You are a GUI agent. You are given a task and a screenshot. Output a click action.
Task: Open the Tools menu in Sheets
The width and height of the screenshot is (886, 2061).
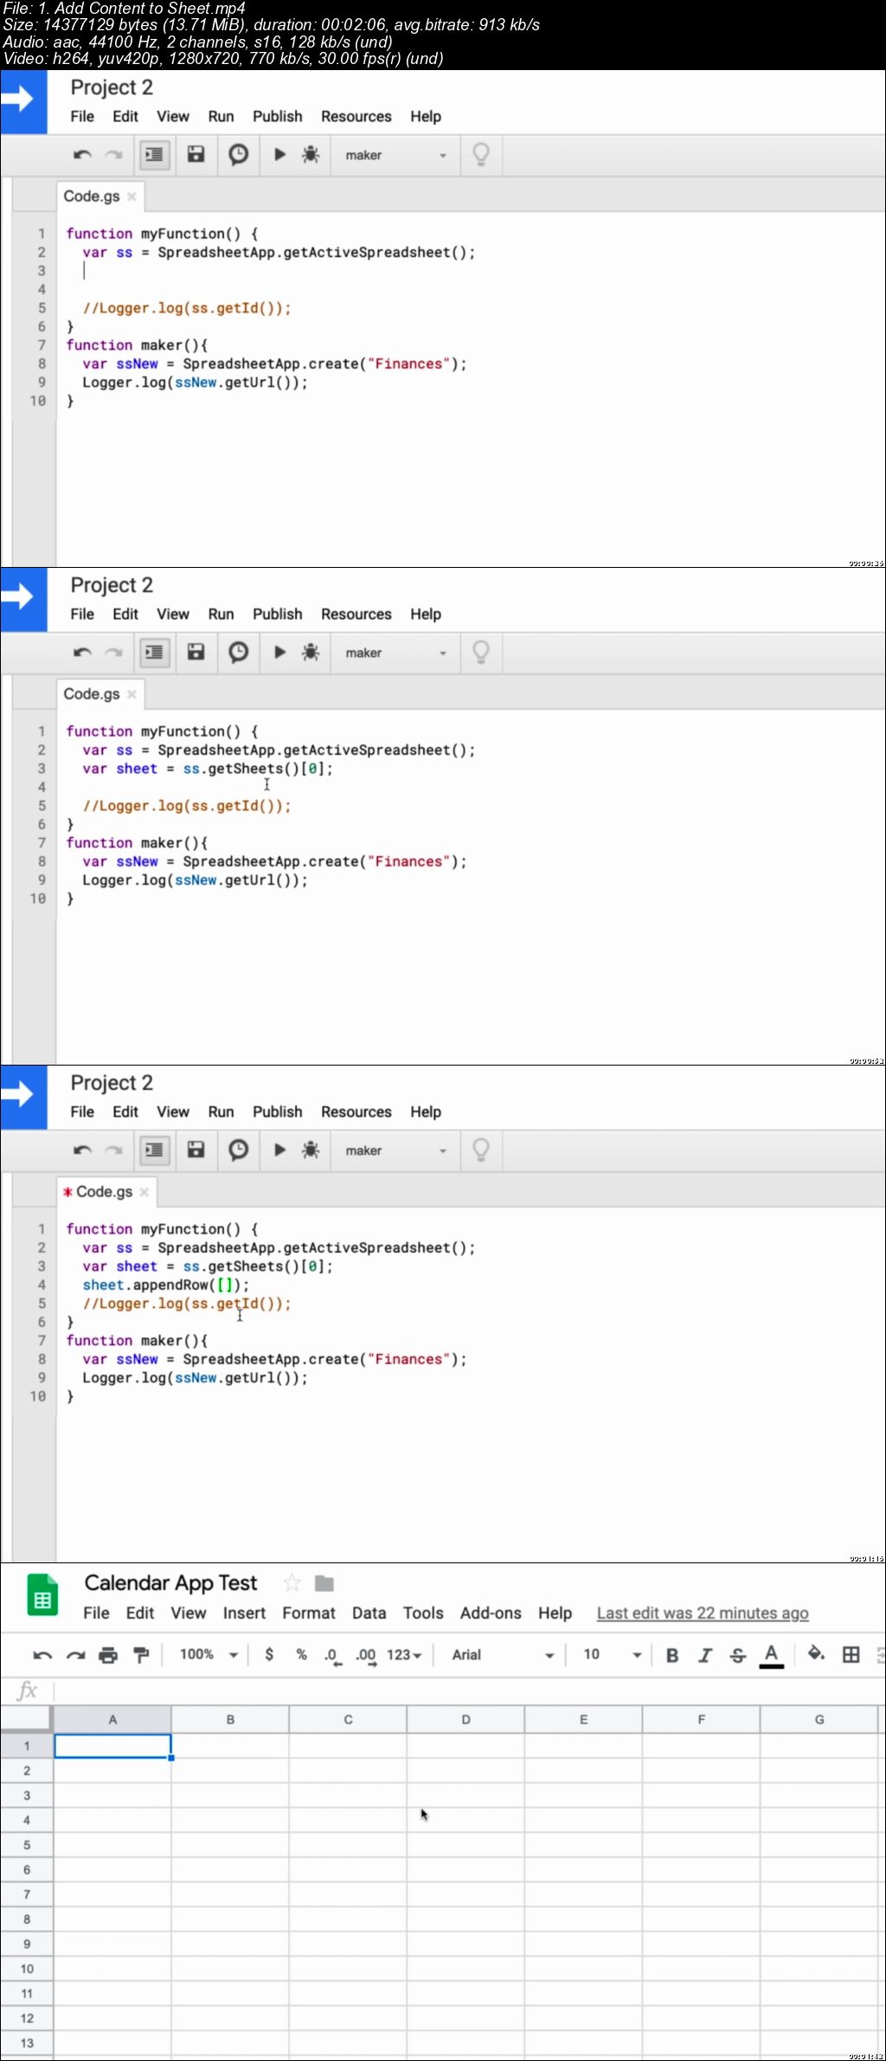[x=423, y=1613]
